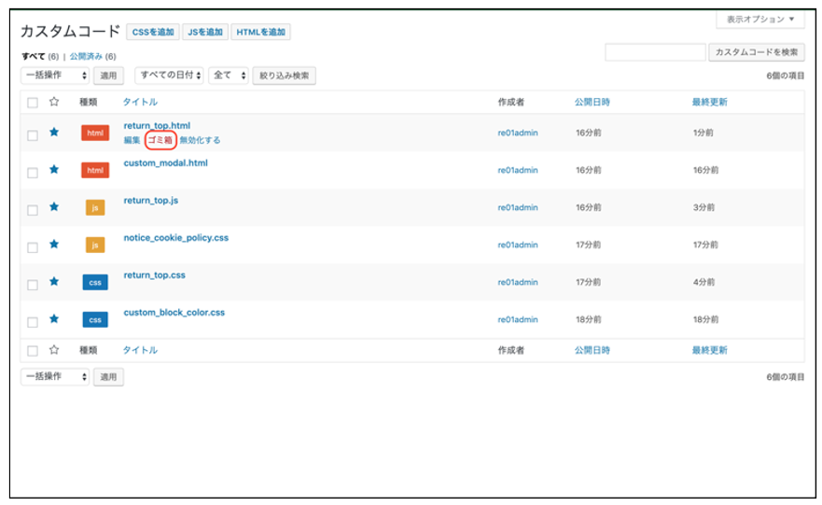The image size is (822, 505).
Task: Click the js badge for notice_cookie_policy.css
Action: click(x=95, y=245)
